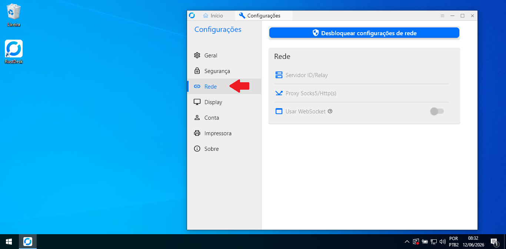Image resolution: width=506 pixels, height=249 pixels.
Task: Click the wrench icon on Configurações tab
Action: (x=242, y=16)
